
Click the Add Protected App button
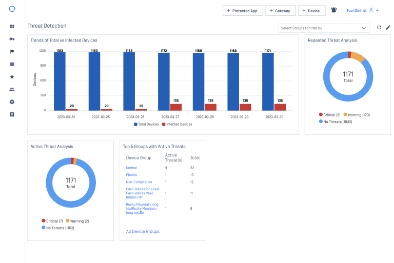[x=242, y=11]
